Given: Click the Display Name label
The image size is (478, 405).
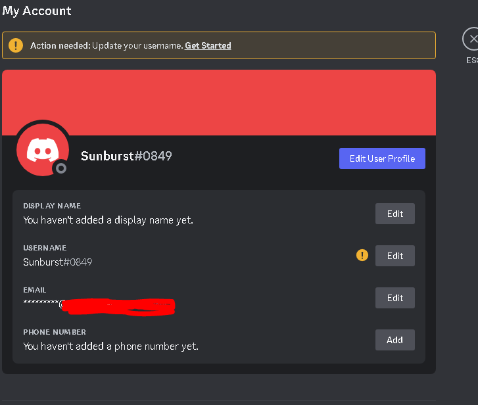Looking at the screenshot, I should 52,206.
